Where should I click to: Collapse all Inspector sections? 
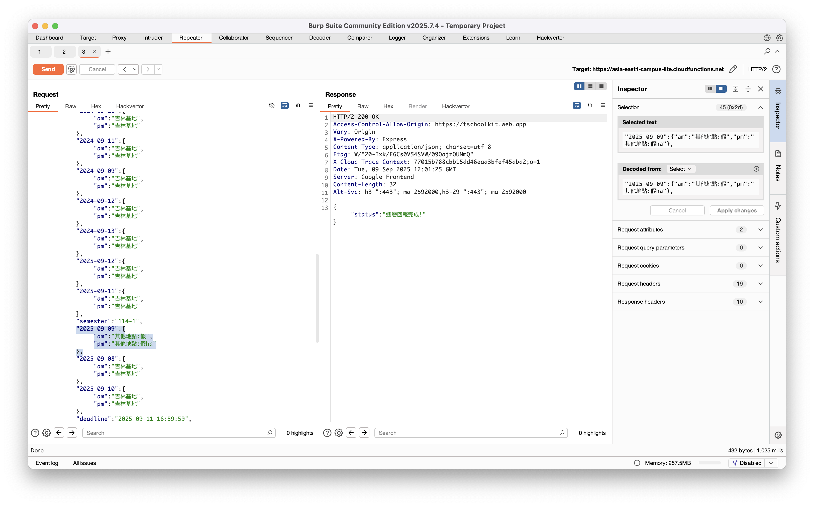click(748, 89)
